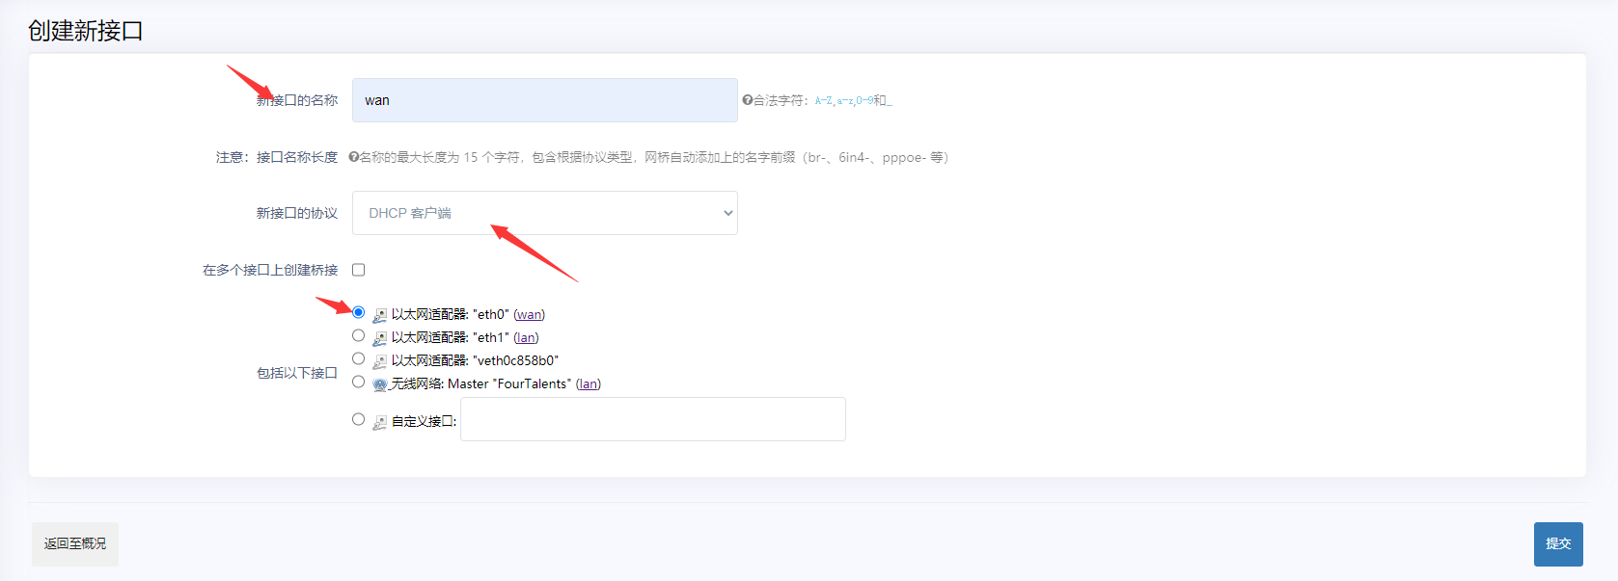This screenshot has width=1618, height=581.
Task: Open the wan link next to eth0
Action: point(529,315)
